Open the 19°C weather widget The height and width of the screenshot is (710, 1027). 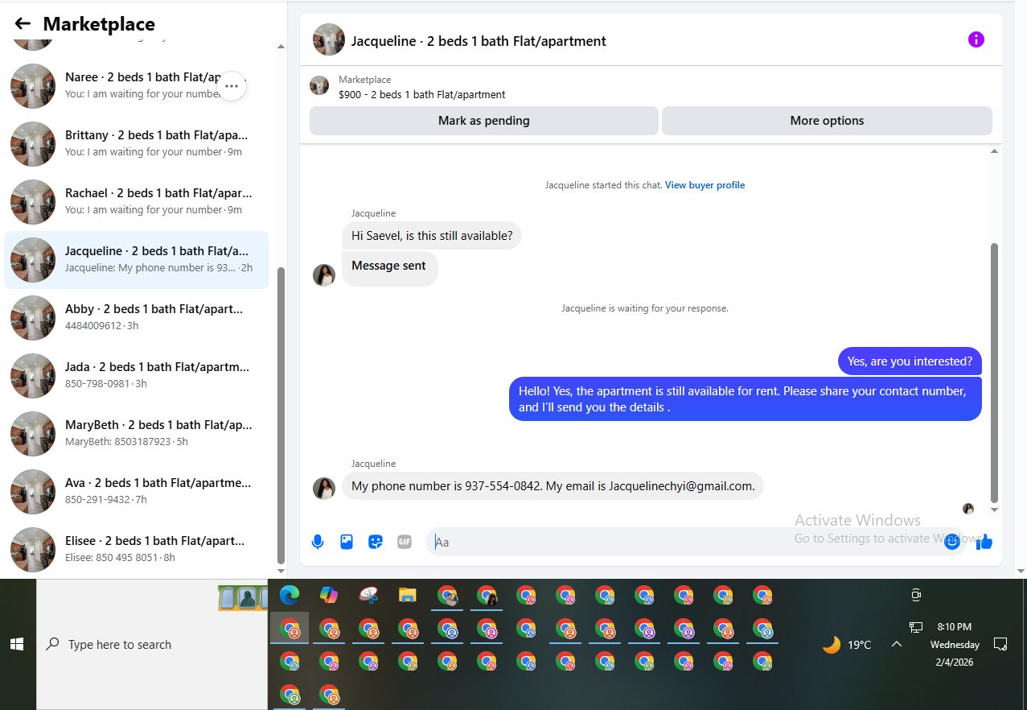pyautogui.click(x=847, y=644)
